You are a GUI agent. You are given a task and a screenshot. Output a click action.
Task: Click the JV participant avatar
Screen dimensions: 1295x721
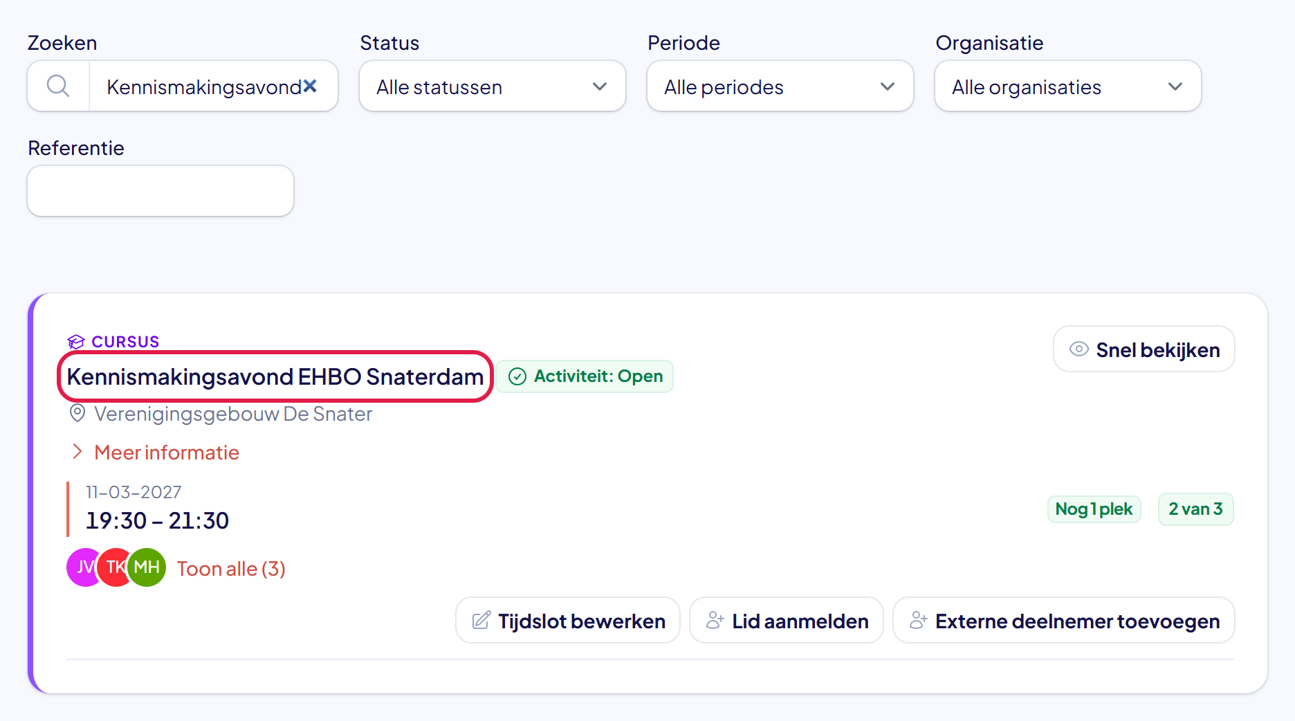click(82, 567)
